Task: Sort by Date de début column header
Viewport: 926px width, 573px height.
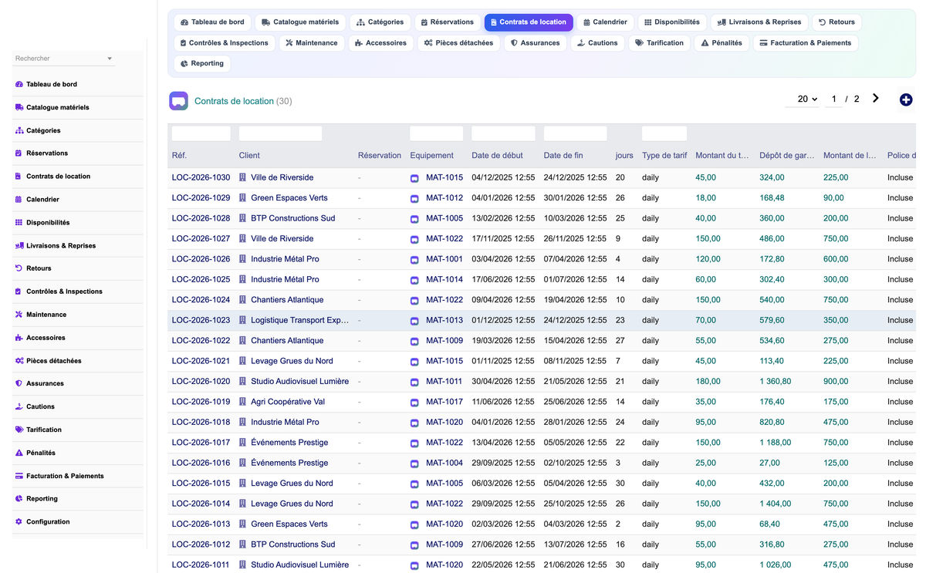Action: pyautogui.click(x=497, y=155)
